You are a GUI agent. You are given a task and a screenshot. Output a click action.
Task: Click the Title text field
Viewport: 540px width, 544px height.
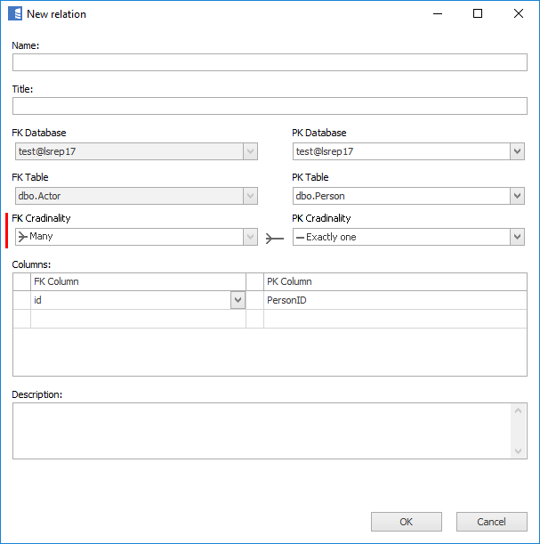click(x=270, y=107)
